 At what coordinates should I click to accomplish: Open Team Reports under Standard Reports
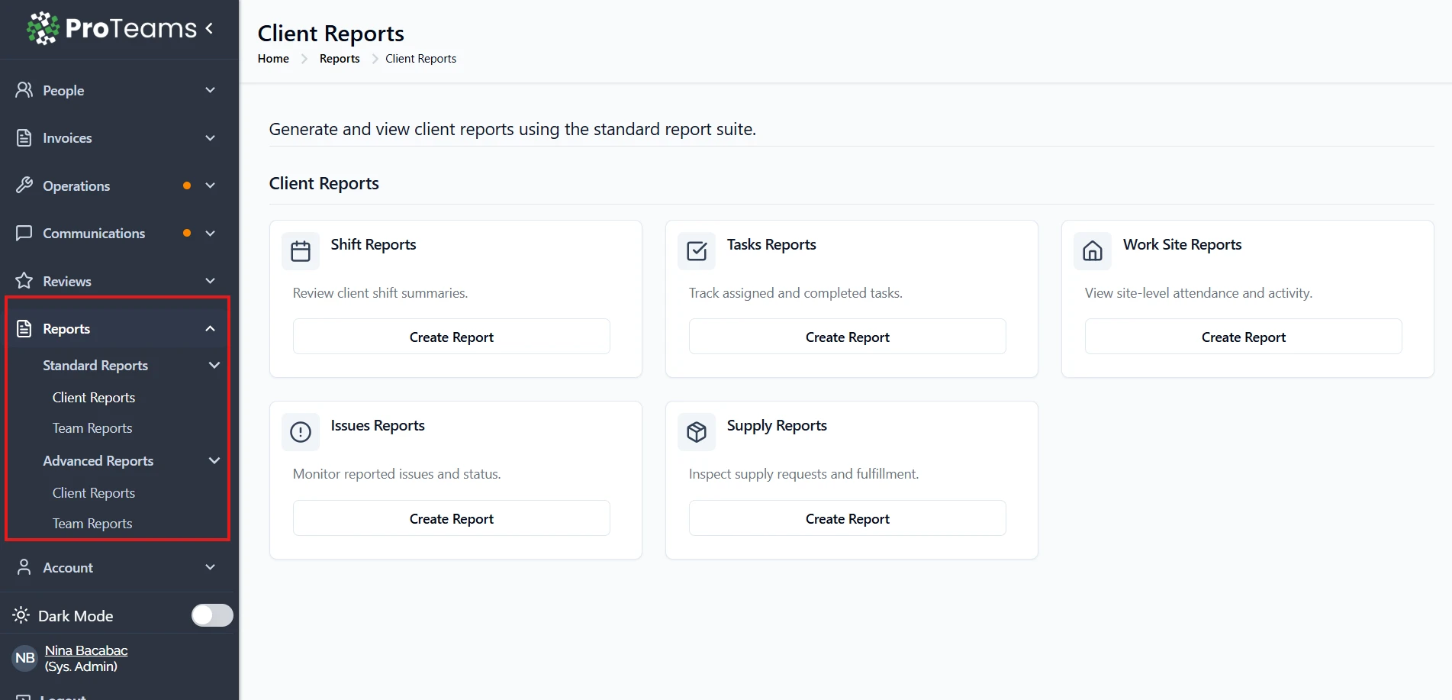92,428
